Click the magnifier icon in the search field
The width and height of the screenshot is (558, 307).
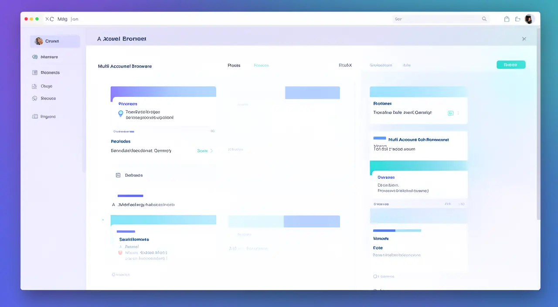click(x=484, y=19)
